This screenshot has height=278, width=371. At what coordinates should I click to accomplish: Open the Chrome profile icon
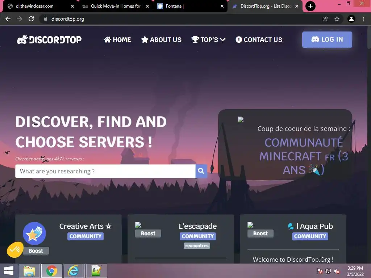click(x=351, y=19)
